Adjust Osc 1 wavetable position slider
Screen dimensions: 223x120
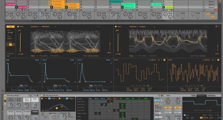point(110,43)
